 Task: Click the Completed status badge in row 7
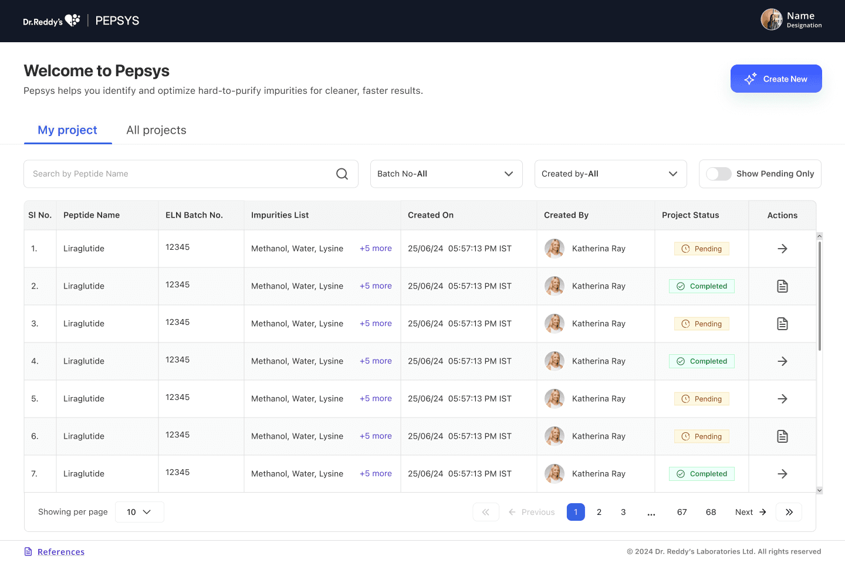702,474
